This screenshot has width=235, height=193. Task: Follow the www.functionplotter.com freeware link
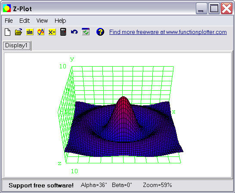pyautogui.click(x=168, y=32)
